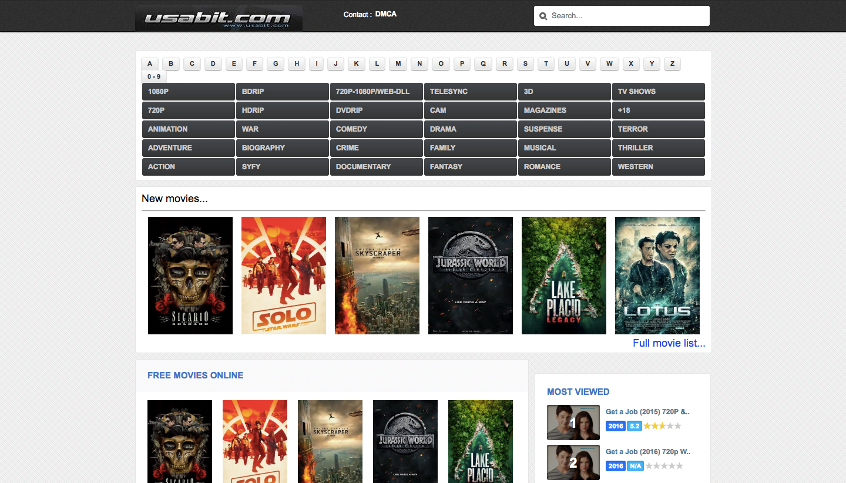Click the MOST VIEWED heading
Image resolution: width=846 pixels, height=483 pixels.
tap(578, 392)
